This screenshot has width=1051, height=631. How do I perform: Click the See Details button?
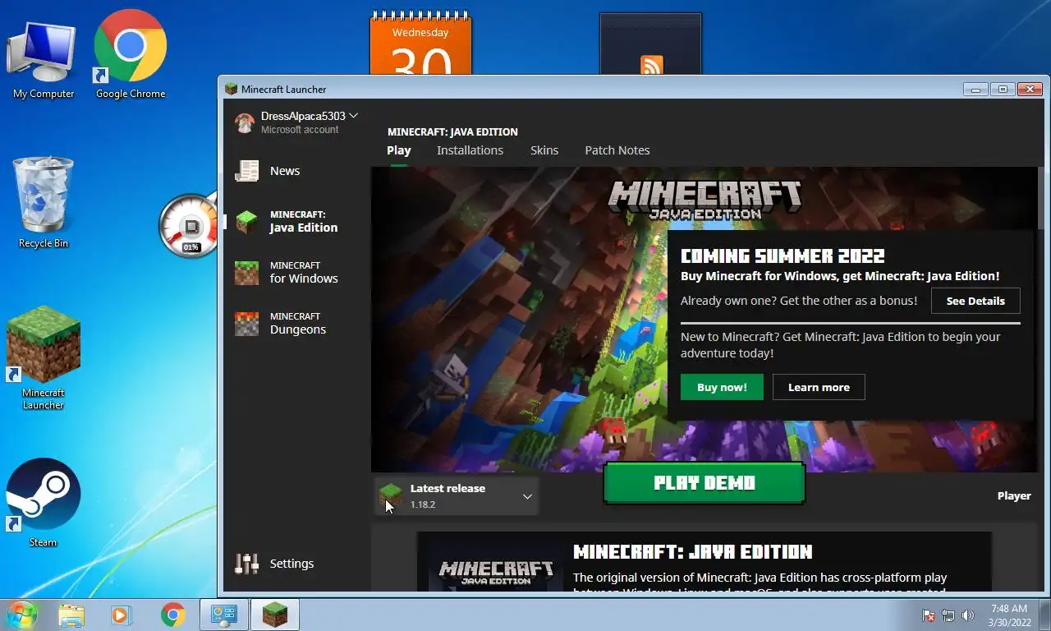pyautogui.click(x=975, y=301)
